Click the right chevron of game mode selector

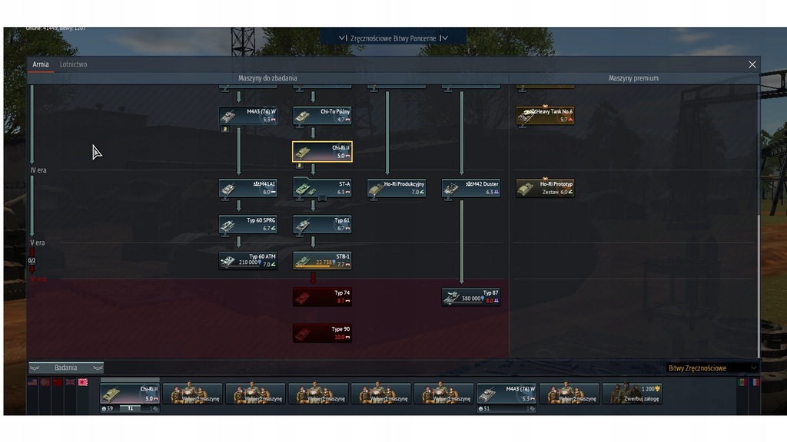click(x=443, y=38)
